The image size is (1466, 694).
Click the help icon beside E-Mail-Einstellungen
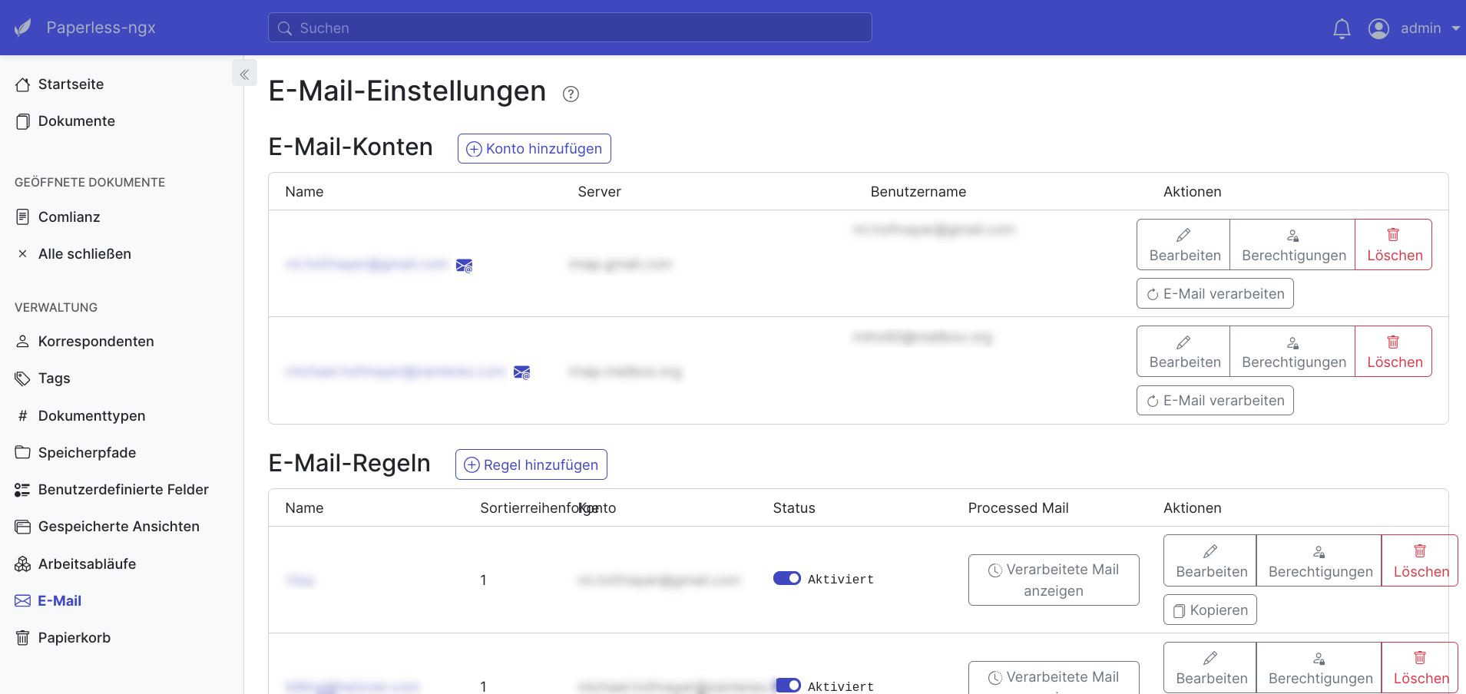tap(570, 94)
